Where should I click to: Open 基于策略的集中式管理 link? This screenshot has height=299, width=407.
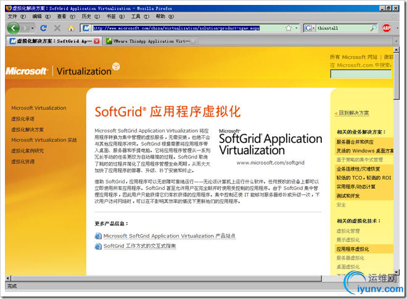click(x=360, y=160)
